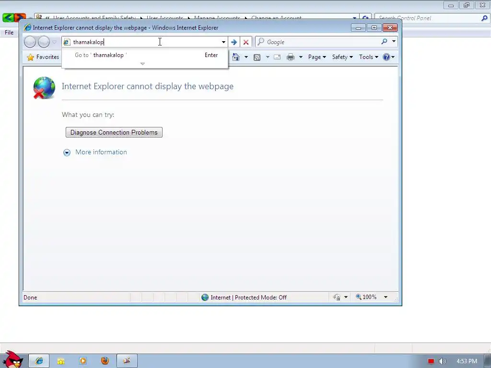This screenshot has height=368, width=491.
Task: Open the Favorites star button
Action: [x=43, y=57]
